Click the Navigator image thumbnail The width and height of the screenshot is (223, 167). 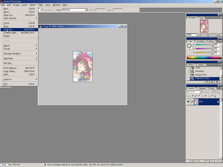tap(204, 26)
